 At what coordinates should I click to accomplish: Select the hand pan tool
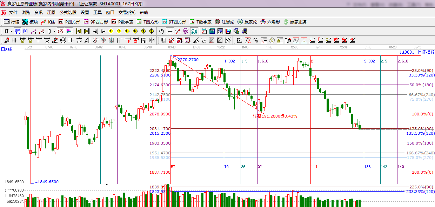click(161, 31)
